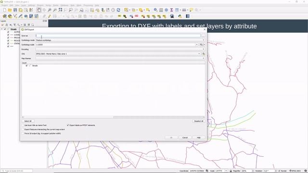
Task: Click the Zoom In magnifier icon
Action: pyautogui.click(x=50, y=10)
